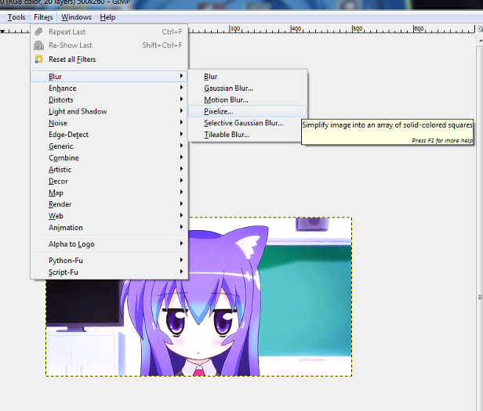Expand the Web submenu arrow

(x=181, y=215)
